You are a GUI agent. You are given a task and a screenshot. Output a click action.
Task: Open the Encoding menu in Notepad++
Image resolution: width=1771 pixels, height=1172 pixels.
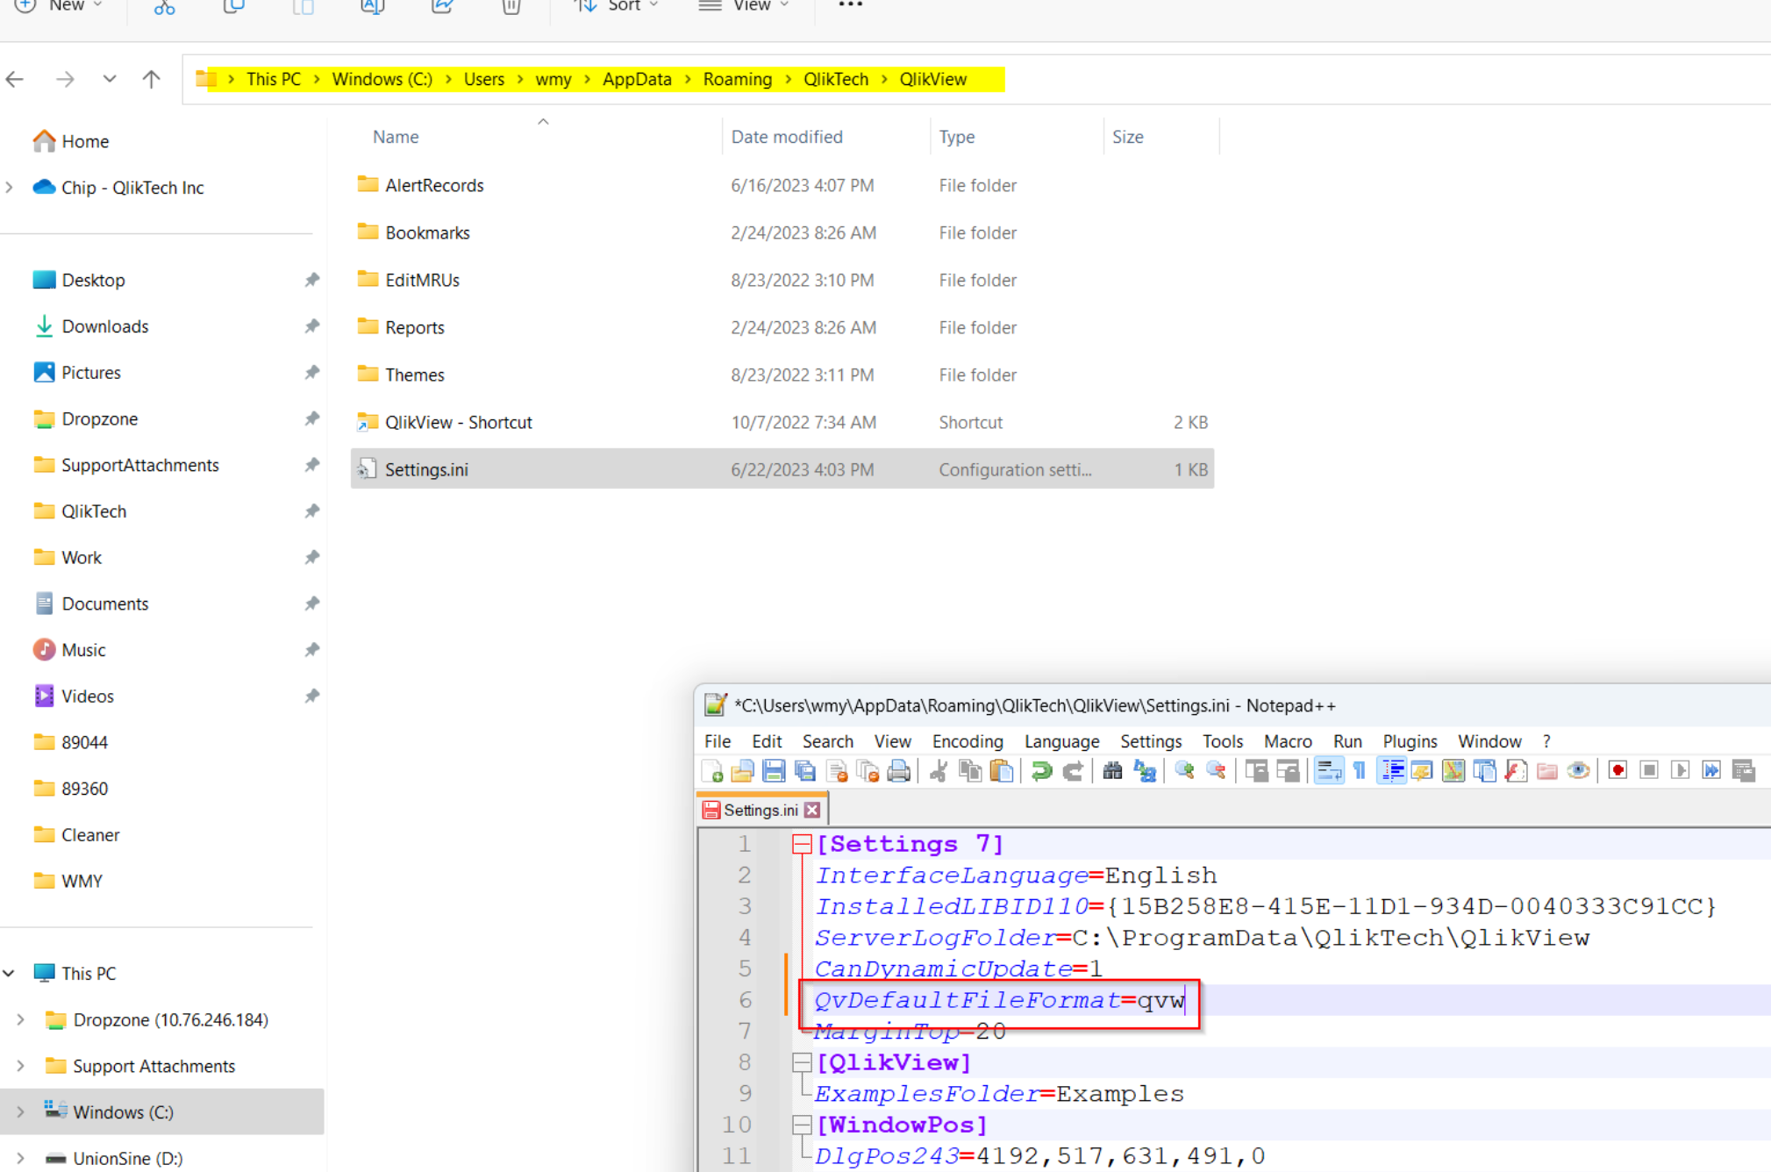point(967,741)
